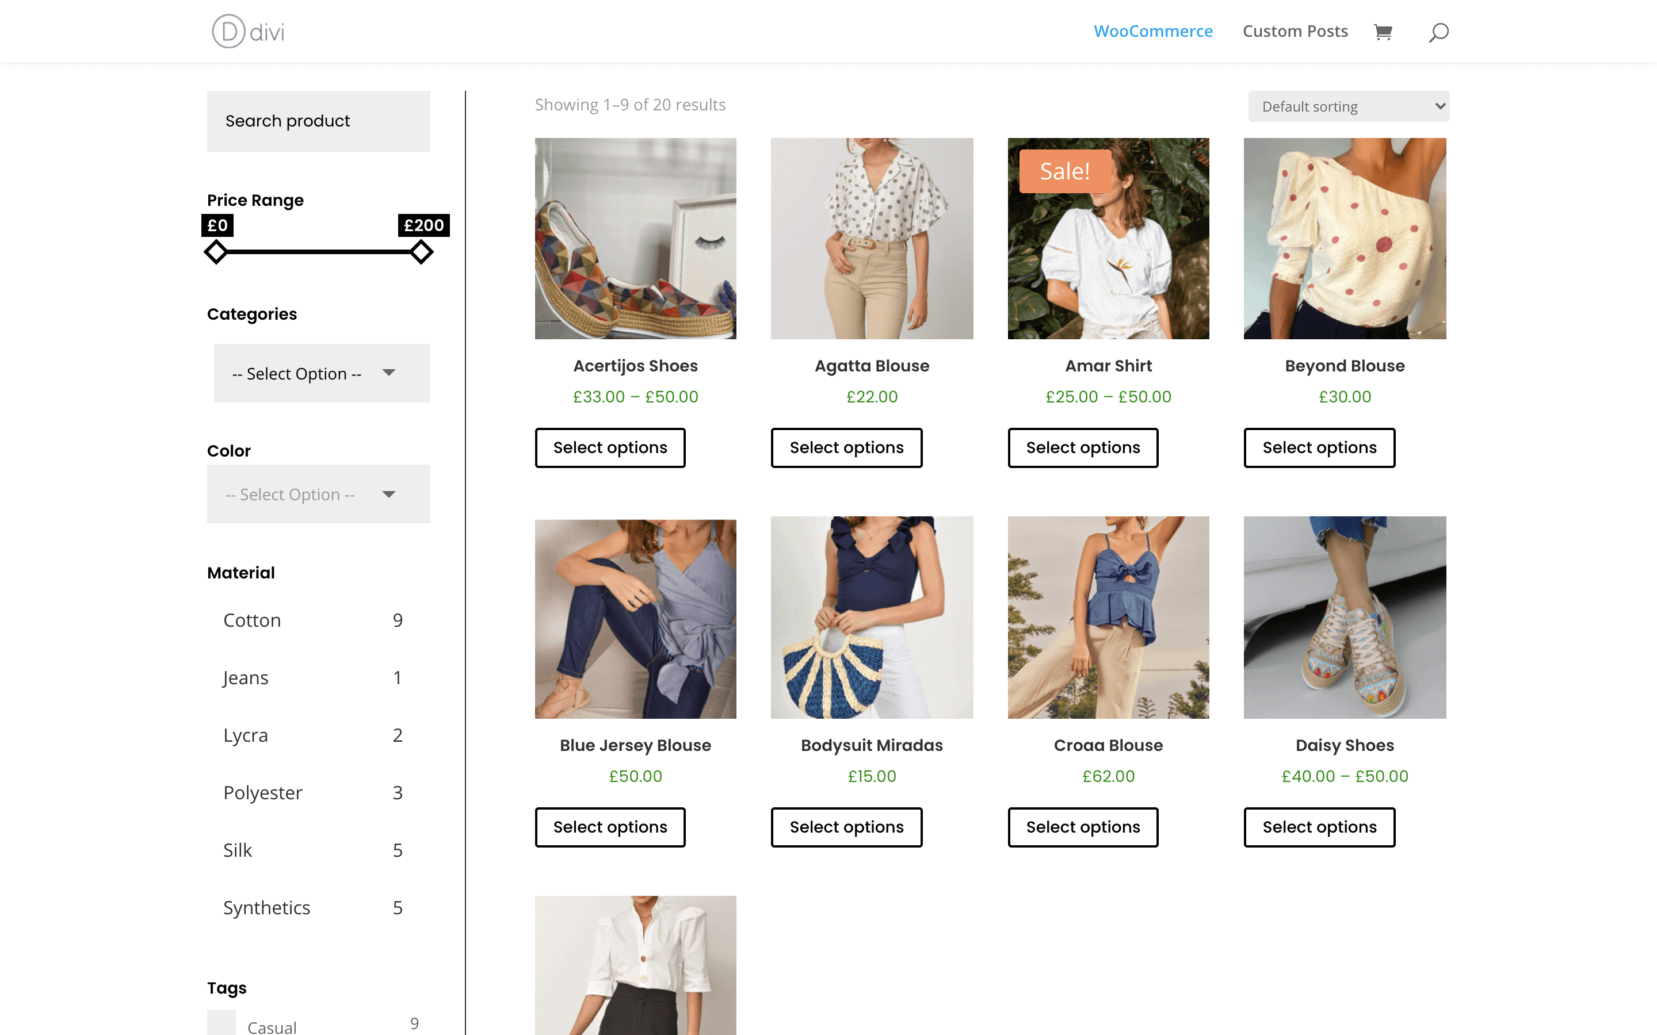Open the Beyond Blouse product image
Image resolution: width=1657 pixels, height=1035 pixels.
(1345, 238)
